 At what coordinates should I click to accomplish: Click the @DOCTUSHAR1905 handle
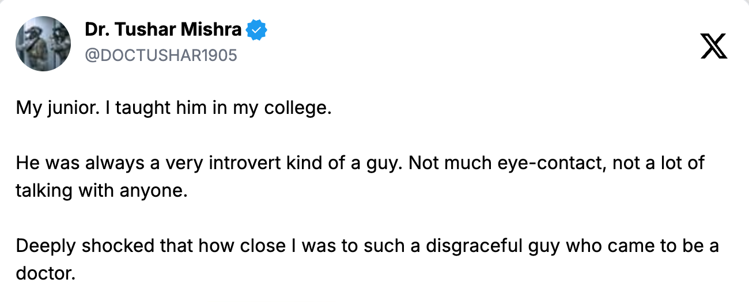click(x=161, y=55)
